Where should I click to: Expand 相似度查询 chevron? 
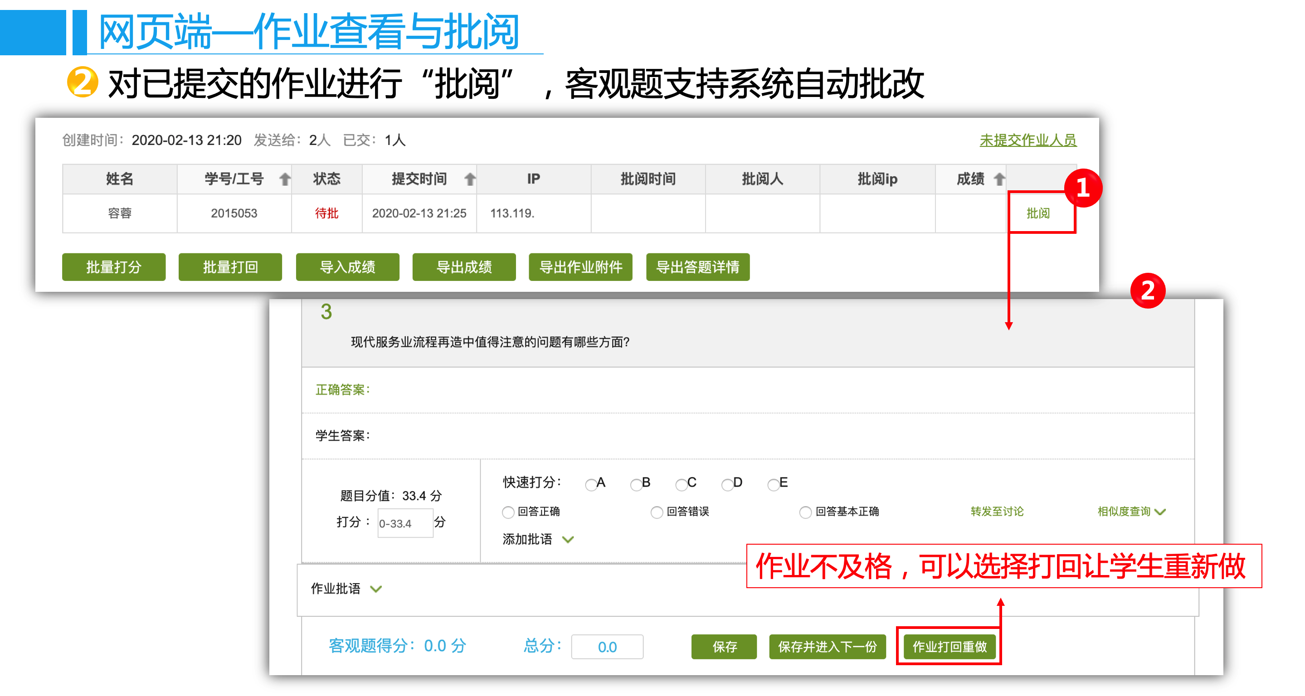coord(1161,512)
